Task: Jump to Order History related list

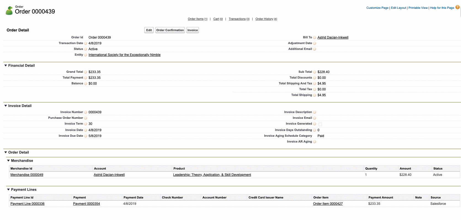Action: [264, 19]
